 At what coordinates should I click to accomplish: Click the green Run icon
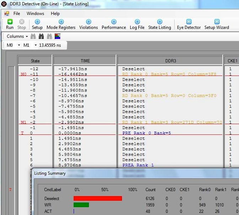tap(10, 22)
